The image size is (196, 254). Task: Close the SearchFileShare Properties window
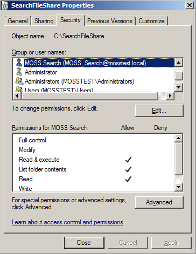pos(190,5)
